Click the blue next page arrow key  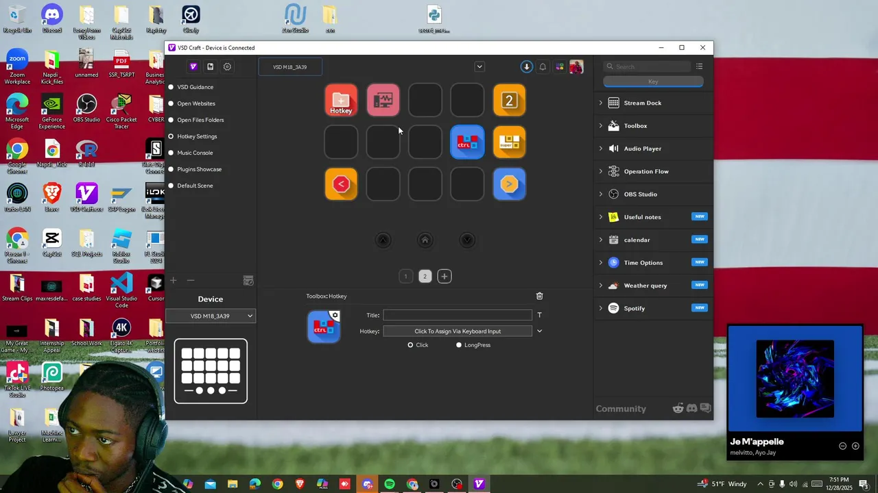tap(509, 184)
